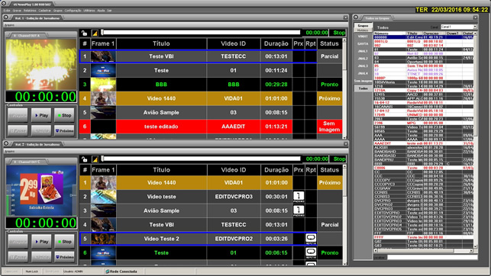Click the Prx icon on Avião Sample row, bottom list
This screenshot has height=276, width=491.
pos(299,211)
